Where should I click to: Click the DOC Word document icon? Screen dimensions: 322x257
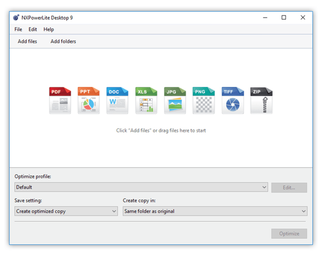click(x=117, y=100)
